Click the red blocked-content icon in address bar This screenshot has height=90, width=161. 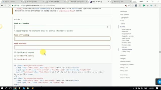[x=126, y=5]
